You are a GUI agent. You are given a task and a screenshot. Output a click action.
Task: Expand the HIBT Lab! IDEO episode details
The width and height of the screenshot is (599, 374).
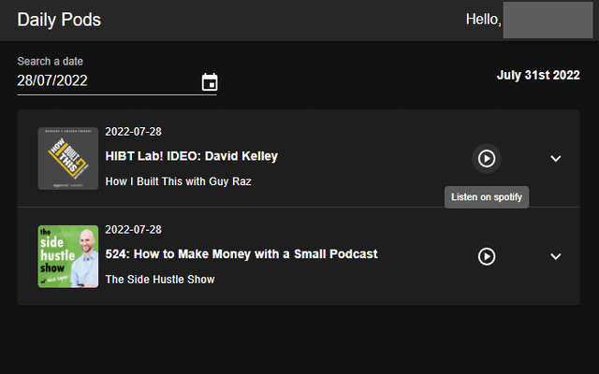pyautogui.click(x=555, y=158)
